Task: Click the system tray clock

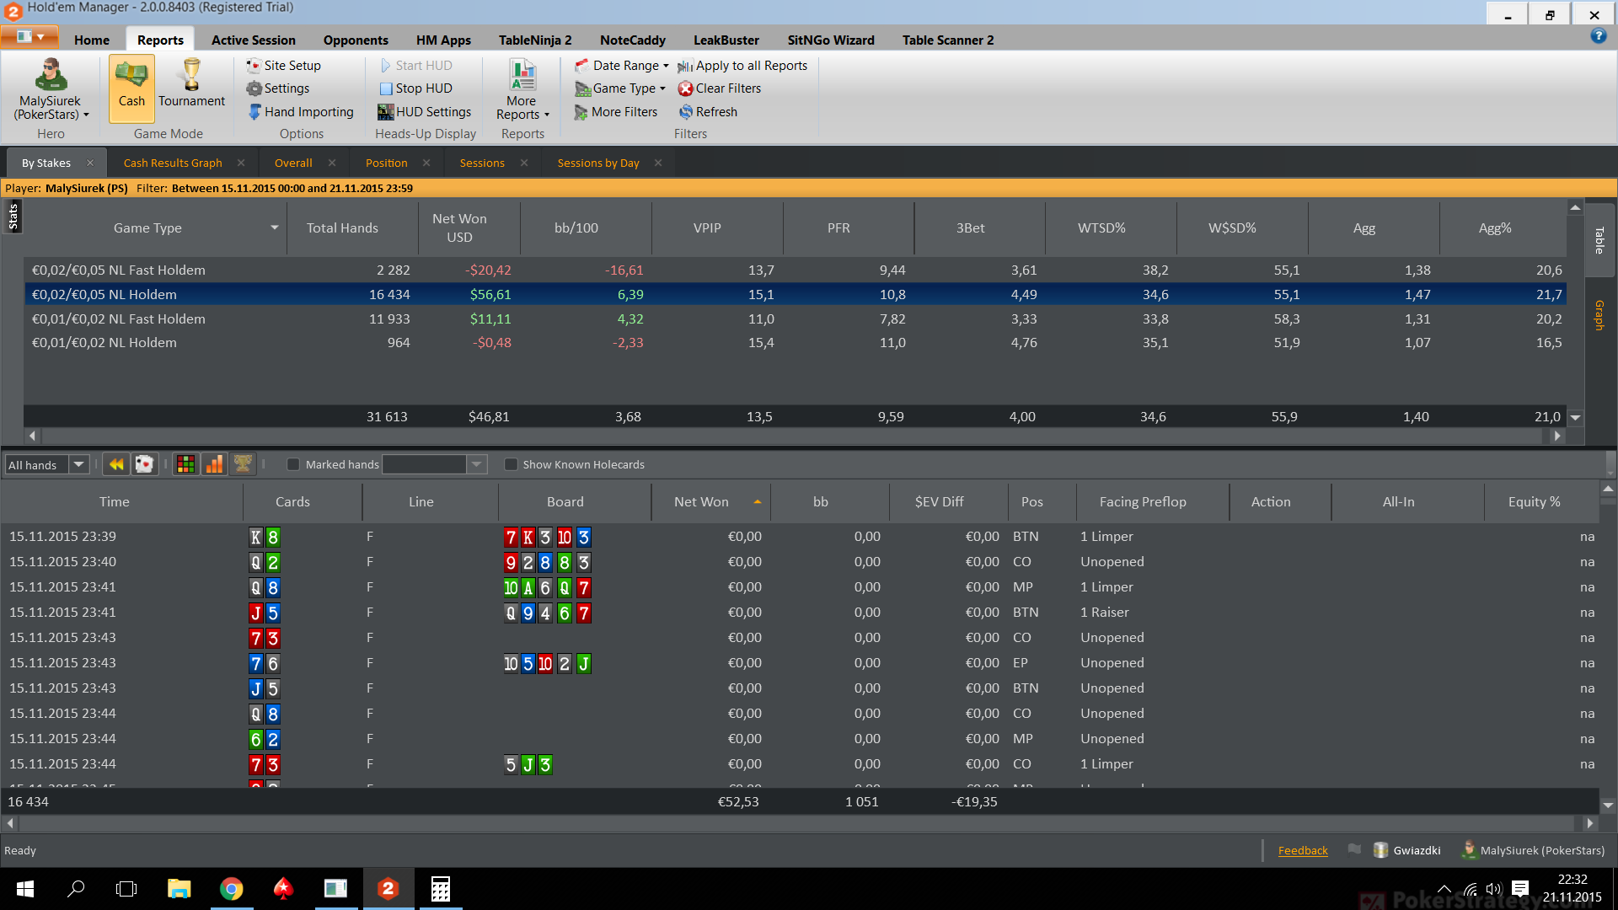Action: pyautogui.click(x=1572, y=889)
